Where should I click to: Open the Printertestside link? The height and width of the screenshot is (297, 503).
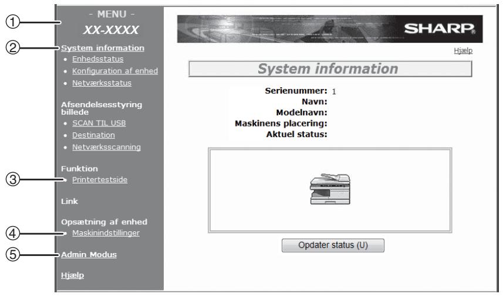click(x=100, y=179)
